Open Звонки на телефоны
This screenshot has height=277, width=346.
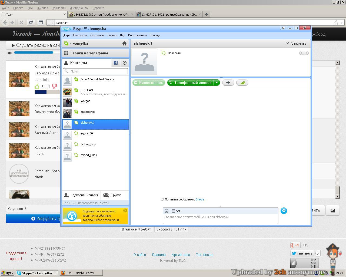pyautogui.click(x=95, y=53)
